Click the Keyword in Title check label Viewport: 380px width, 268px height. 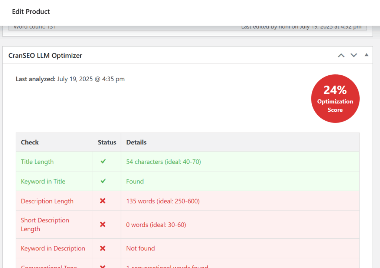coord(43,182)
